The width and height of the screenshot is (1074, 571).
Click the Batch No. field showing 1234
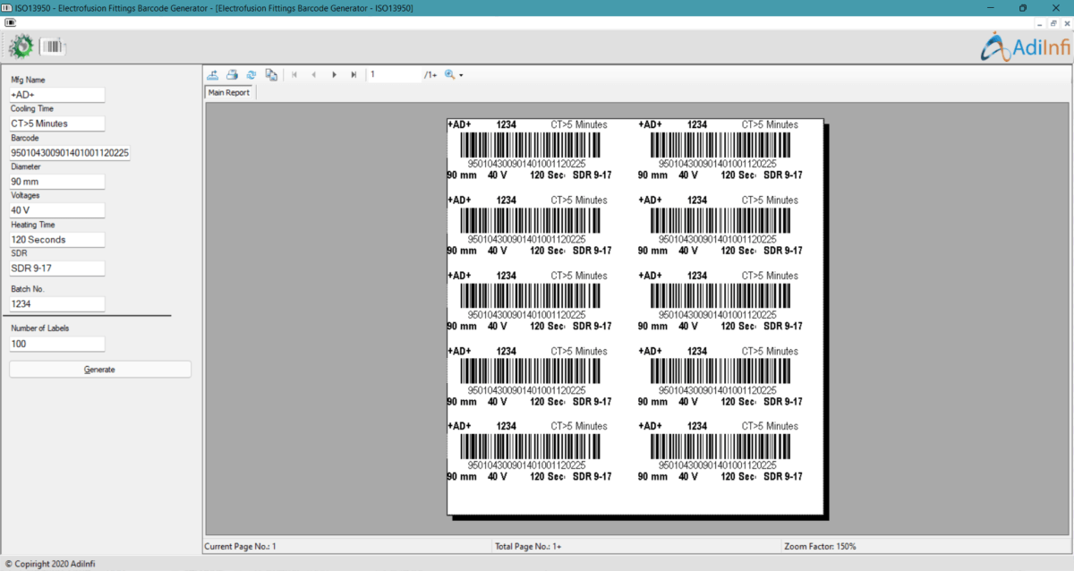[57, 304]
